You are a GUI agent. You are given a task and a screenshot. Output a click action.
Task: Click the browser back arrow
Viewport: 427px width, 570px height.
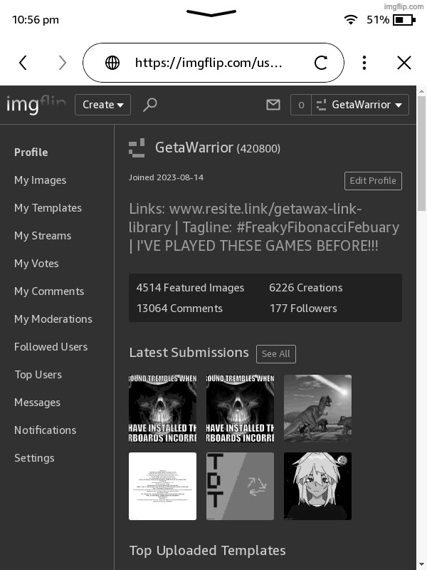pyautogui.click(x=23, y=63)
